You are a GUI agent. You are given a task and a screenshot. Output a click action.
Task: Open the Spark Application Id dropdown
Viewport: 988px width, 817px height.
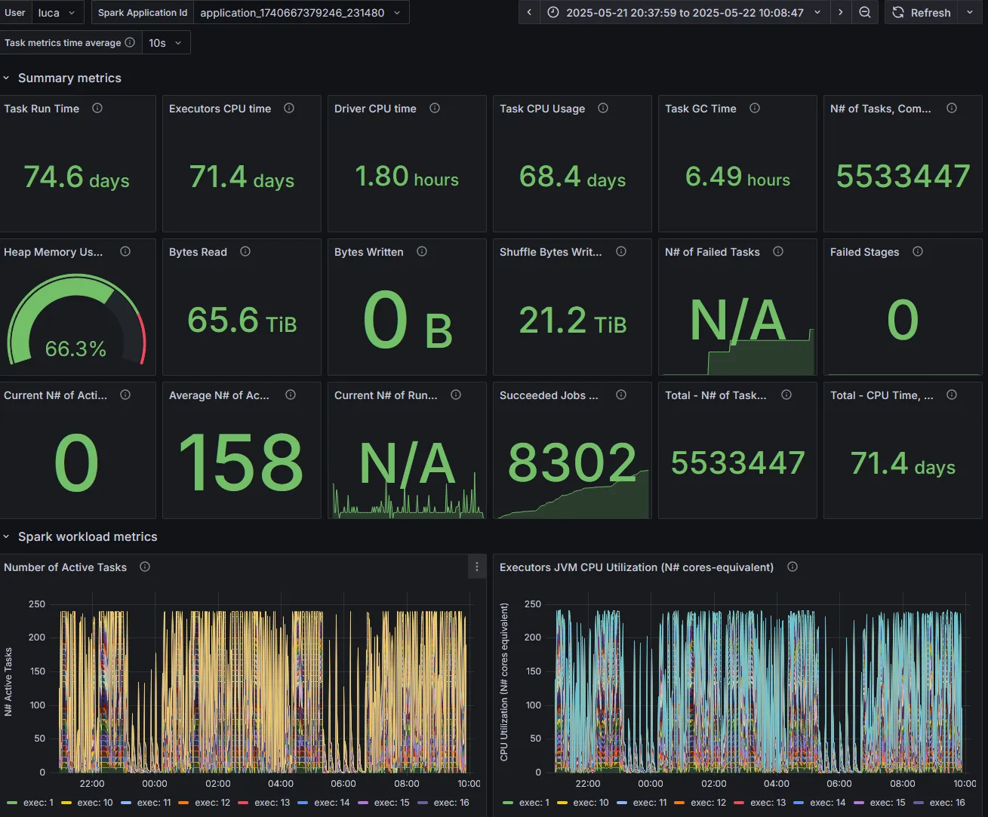(x=301, y=13)
